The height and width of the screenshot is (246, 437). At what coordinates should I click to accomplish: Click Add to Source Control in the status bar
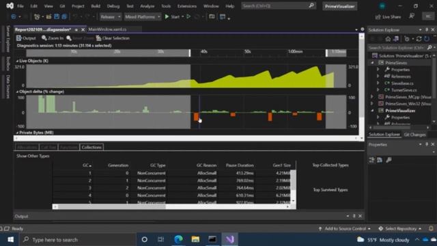345,229
